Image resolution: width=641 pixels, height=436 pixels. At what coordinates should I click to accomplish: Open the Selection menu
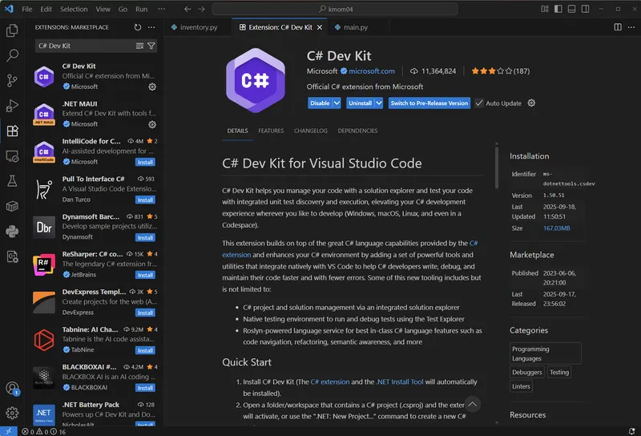pos(74,9)
